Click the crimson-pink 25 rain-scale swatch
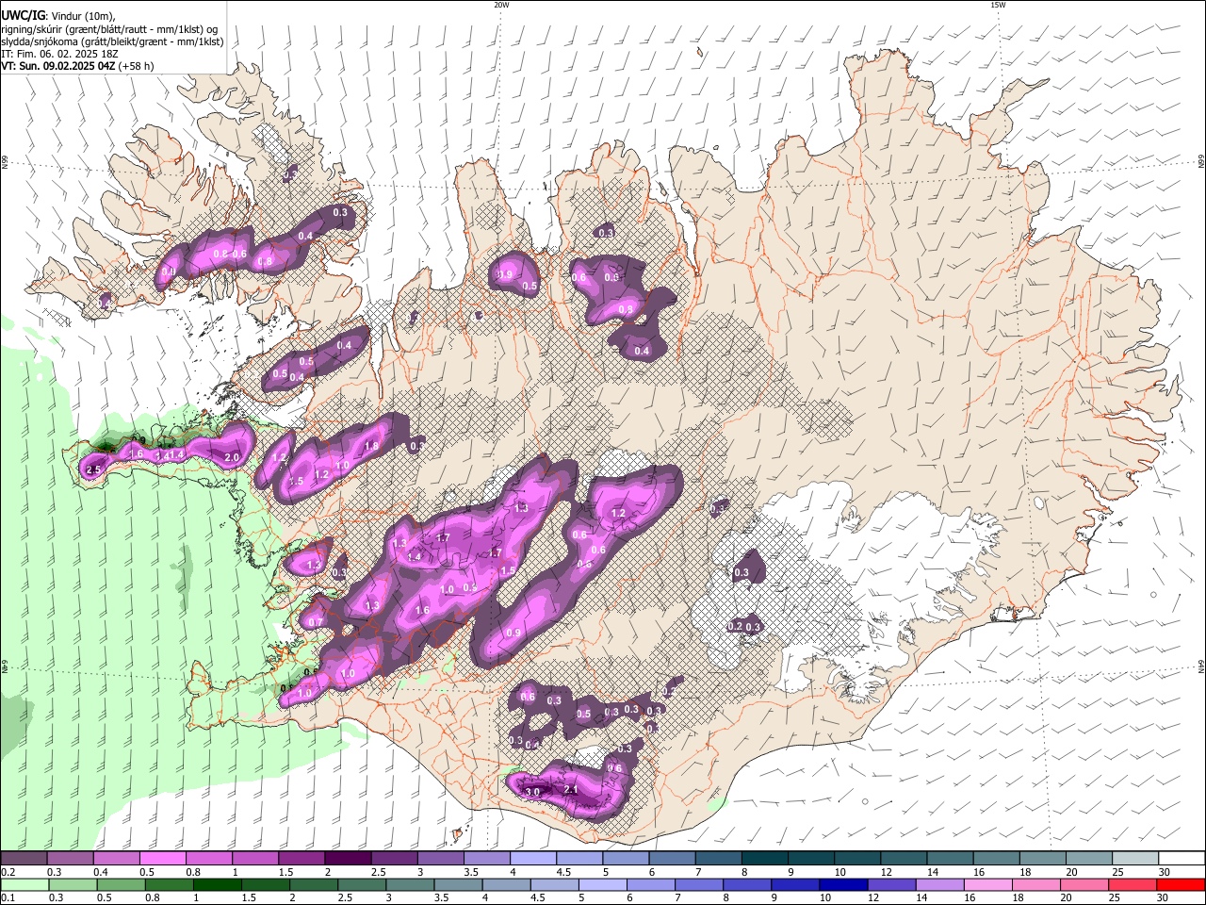This screenshot has width=1206, height=905. click(x=1133, y=884)
